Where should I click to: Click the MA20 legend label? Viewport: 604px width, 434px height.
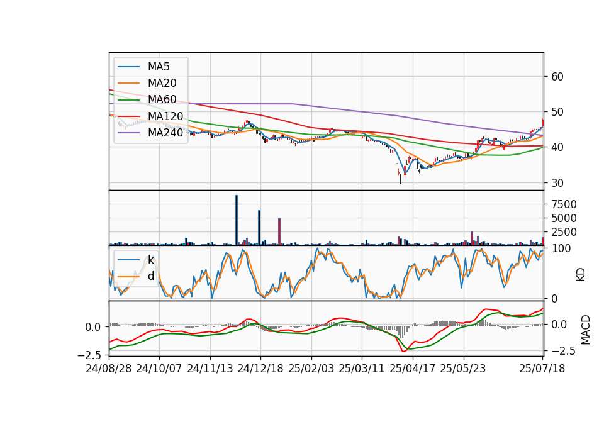click(162, 83)
